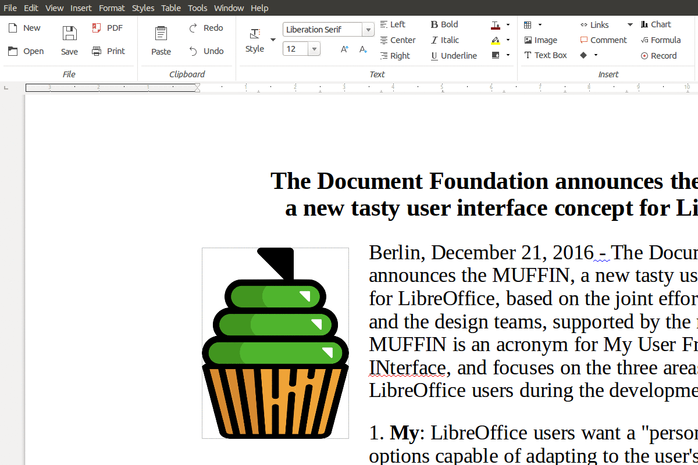Screen dimensions: 698x465
Task: Select the green muffin image
Action: [275, 343]
